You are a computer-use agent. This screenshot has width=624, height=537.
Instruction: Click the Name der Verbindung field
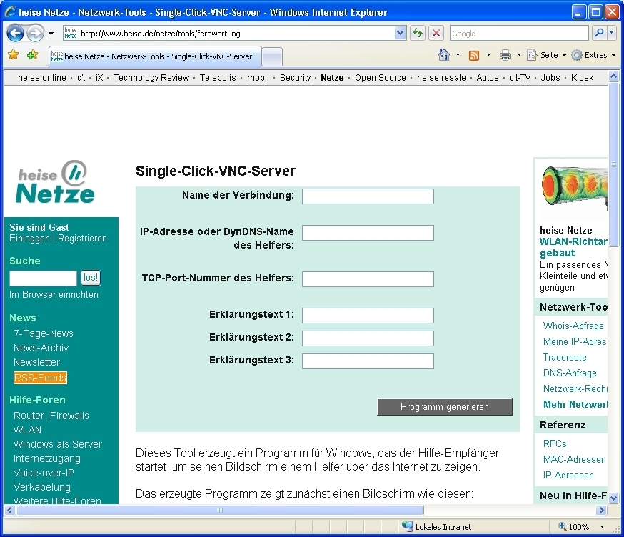tap(368, 196)
